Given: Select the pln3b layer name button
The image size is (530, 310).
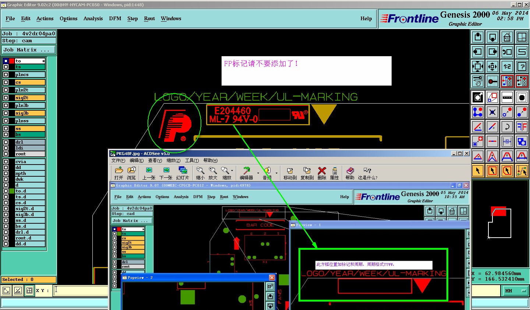Looking at the screenshot, I should coord(30,105).
